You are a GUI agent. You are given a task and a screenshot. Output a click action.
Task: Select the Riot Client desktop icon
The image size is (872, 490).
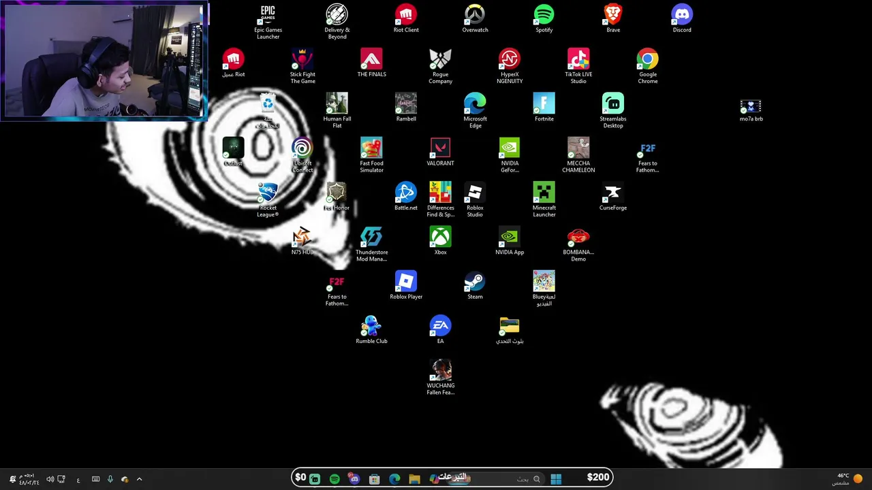tap(406, 18)
